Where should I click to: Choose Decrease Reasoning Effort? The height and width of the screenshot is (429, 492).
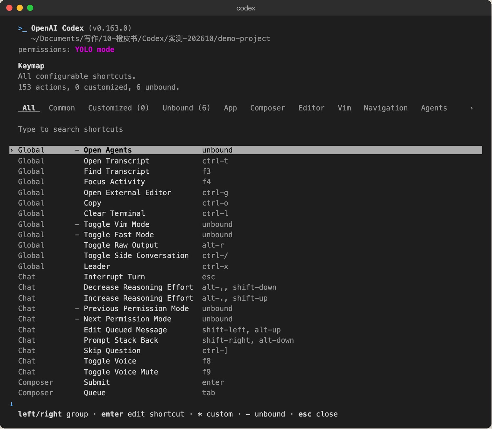[x=246, y=288]
